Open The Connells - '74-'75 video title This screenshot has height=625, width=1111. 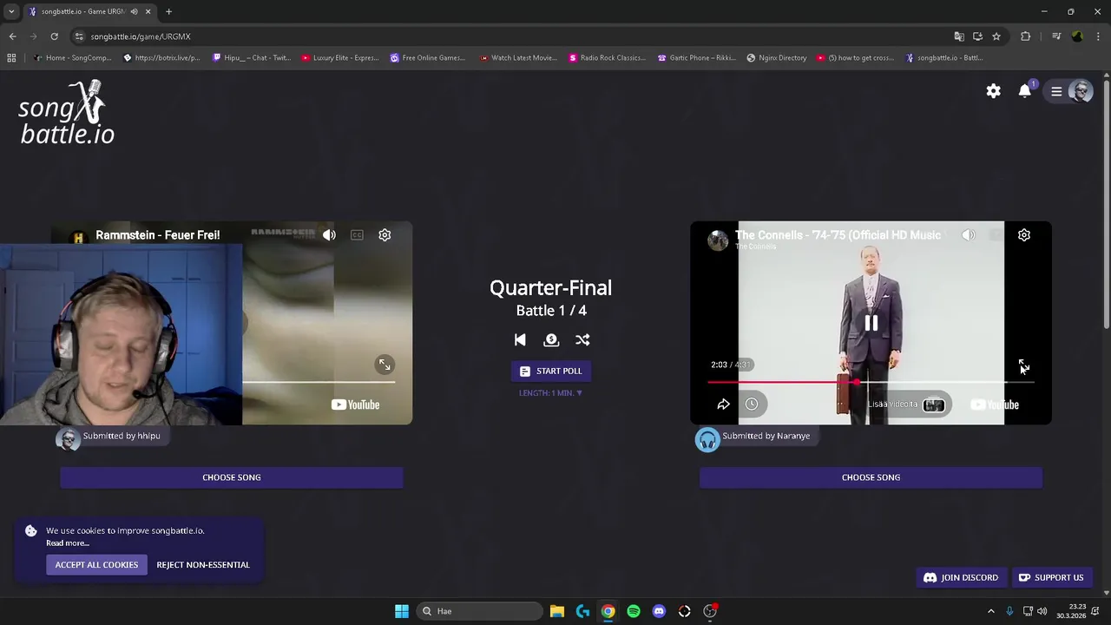838,235
